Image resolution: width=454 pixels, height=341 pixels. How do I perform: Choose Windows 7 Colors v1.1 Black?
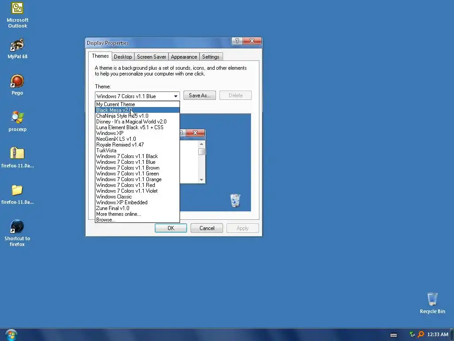click(x=137, y=156)
